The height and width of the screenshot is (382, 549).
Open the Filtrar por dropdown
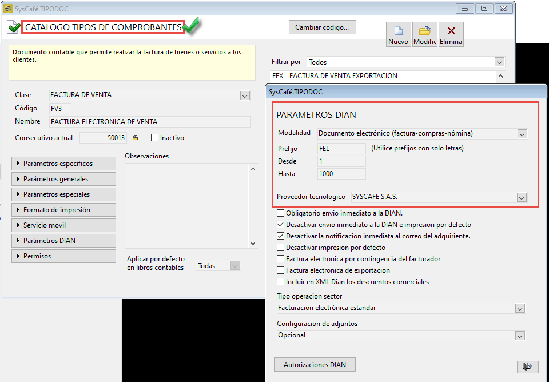coord(499,62)
